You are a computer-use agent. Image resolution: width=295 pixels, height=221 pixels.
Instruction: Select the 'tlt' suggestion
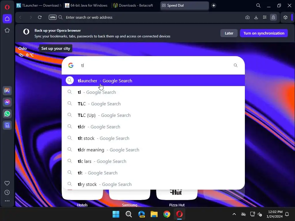153,173
